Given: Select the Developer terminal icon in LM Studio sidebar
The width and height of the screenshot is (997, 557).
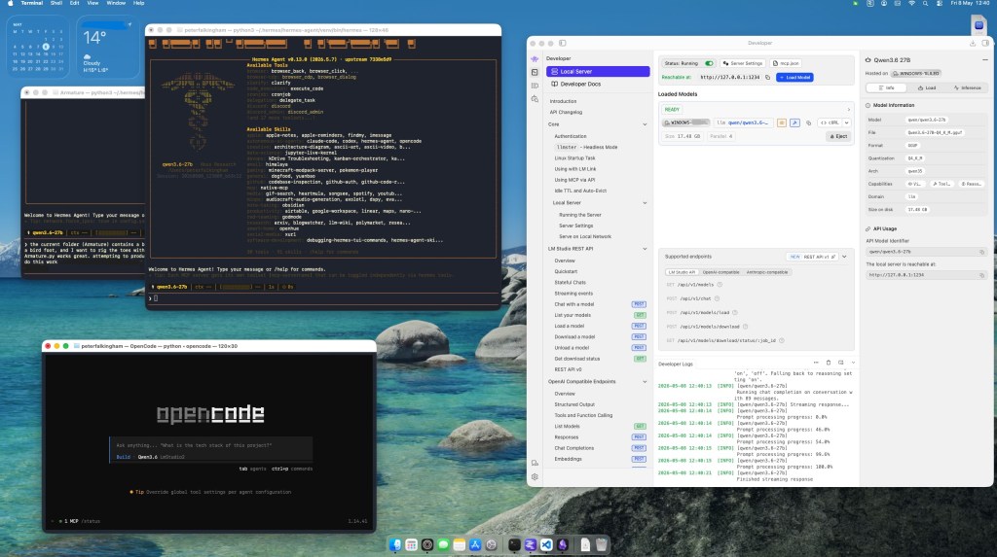Looking at the screenshot, I should (x=535, y=72).
